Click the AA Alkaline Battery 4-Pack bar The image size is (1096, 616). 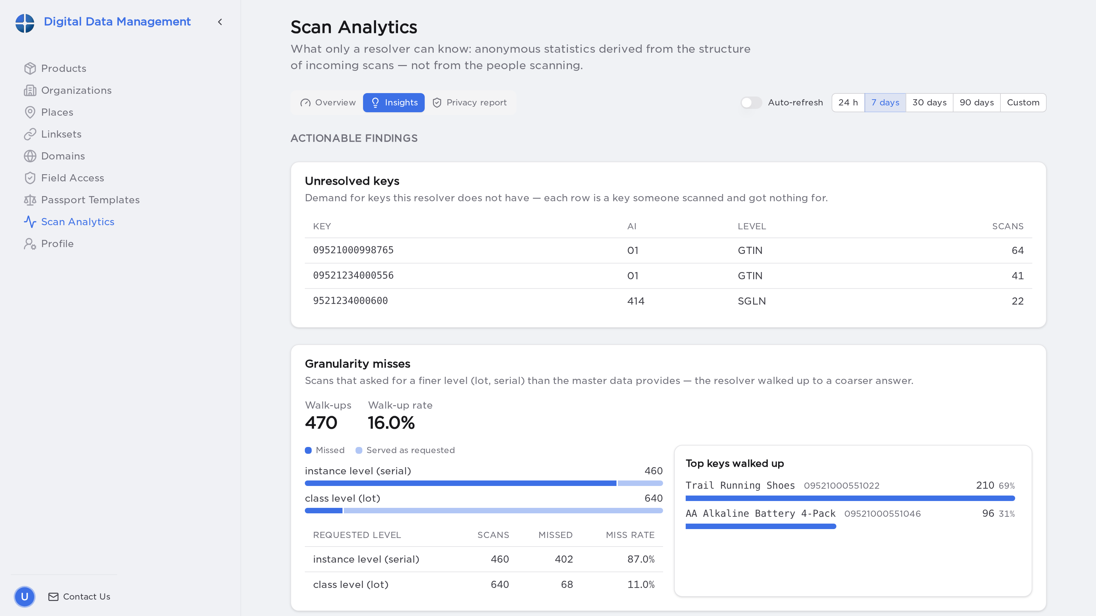coord(761,526)
